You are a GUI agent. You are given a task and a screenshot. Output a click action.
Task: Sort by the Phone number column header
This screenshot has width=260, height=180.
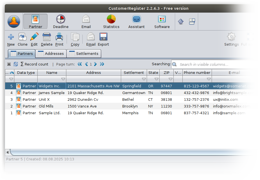(197, 73)
